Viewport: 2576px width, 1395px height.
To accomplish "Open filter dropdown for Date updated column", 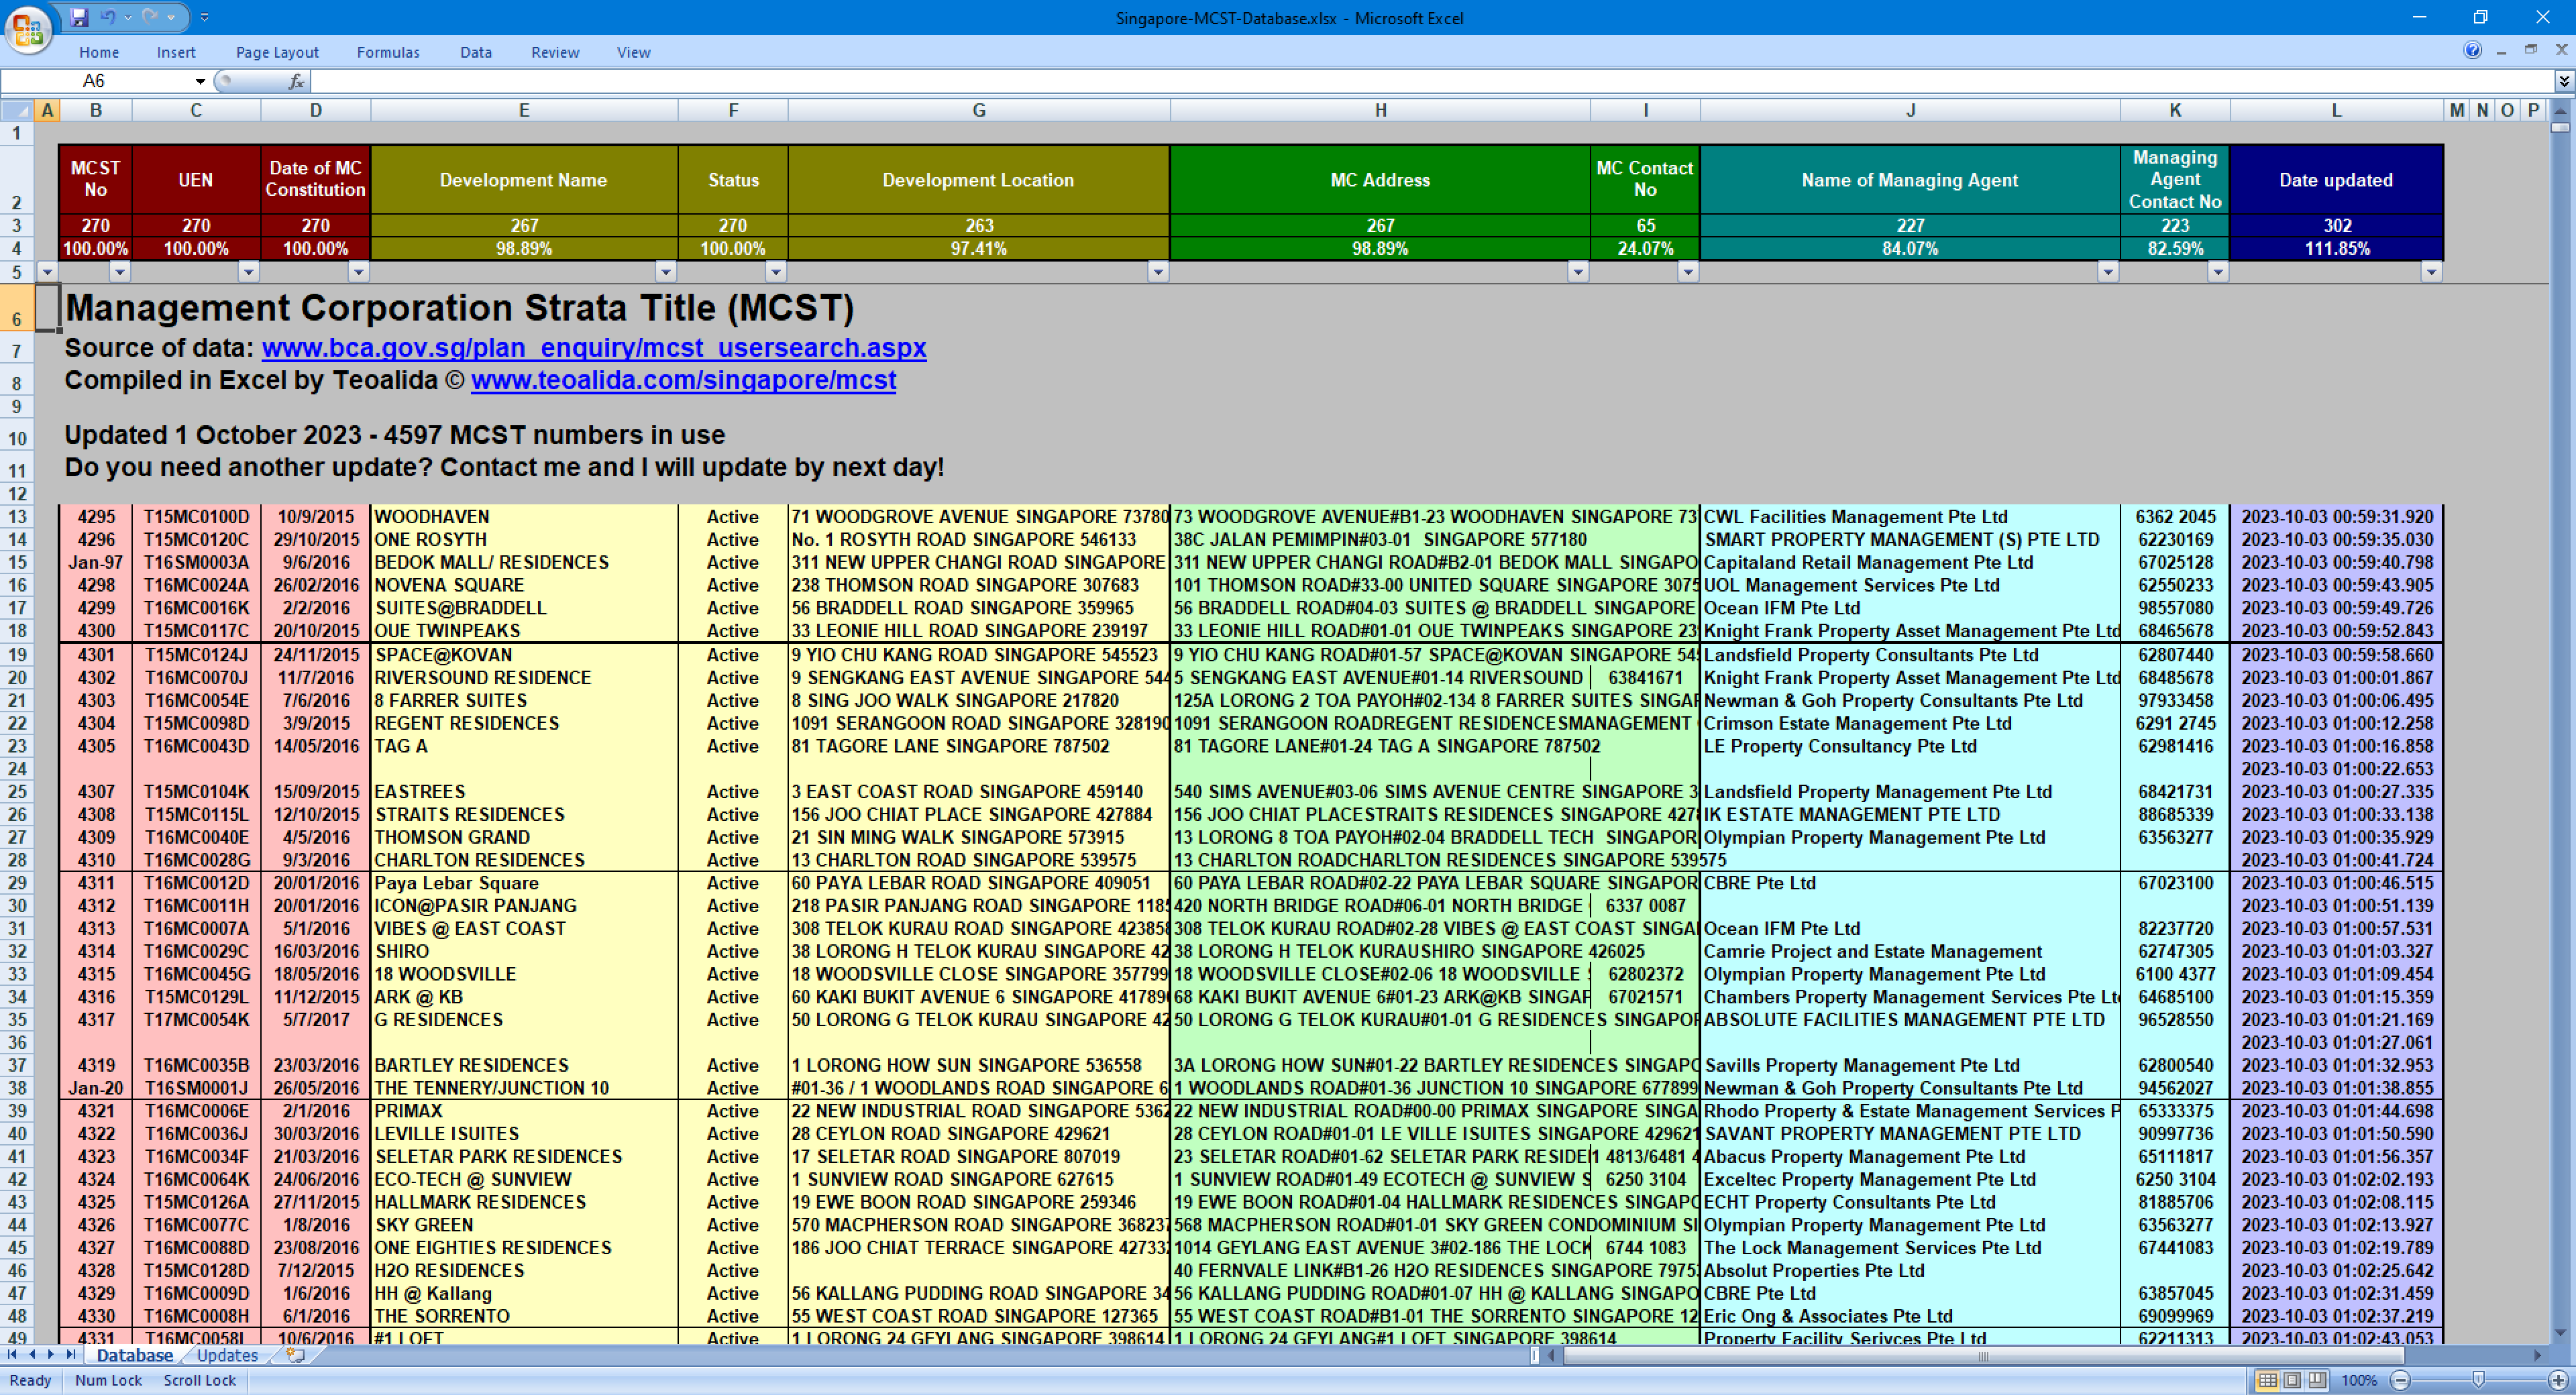I will (2432, 271).
